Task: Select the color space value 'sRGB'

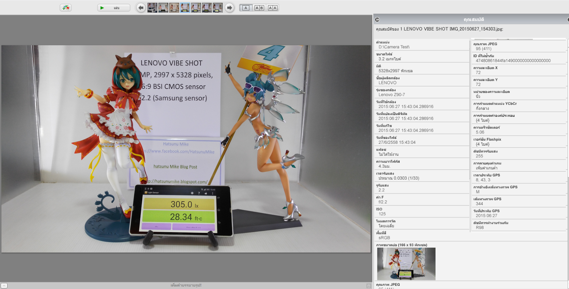Action: pos(384,238)
